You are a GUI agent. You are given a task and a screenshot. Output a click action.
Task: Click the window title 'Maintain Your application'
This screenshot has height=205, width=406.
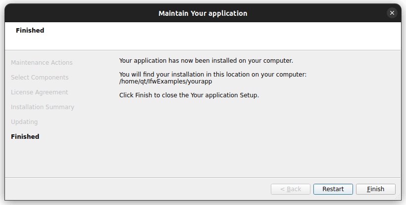[x=203, y=13]
